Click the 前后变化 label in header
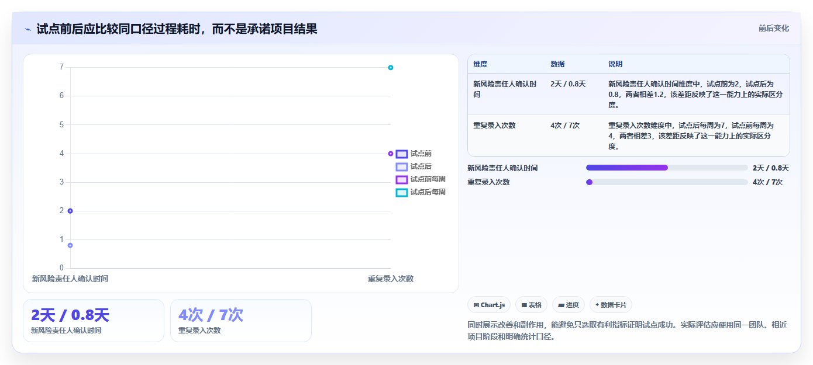This screenshot has height=365, width=813. pos(773,28)
